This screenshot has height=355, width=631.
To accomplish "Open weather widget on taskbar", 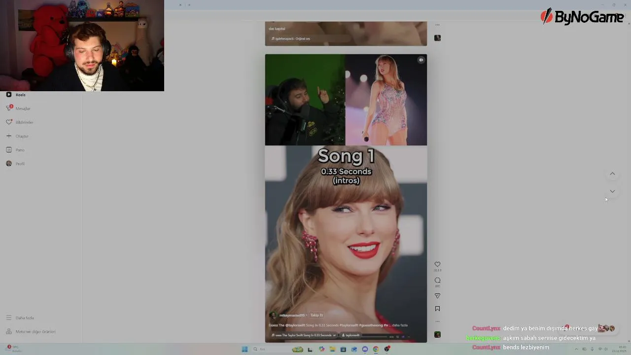I will tap(13, 349).
